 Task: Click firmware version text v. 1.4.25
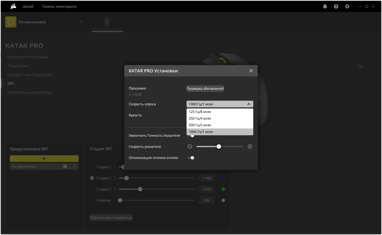pyautogui.click(x=135, y=94)
